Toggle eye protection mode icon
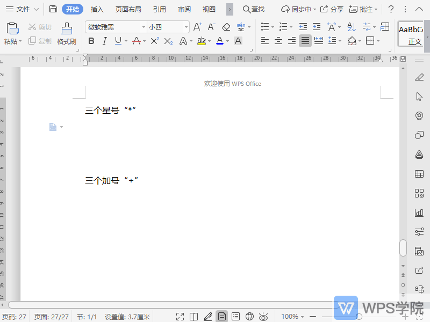 click(263, 317)
